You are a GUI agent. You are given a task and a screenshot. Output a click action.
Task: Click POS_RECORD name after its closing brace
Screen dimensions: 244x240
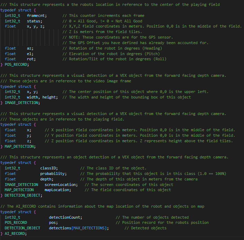click(16, 64)
